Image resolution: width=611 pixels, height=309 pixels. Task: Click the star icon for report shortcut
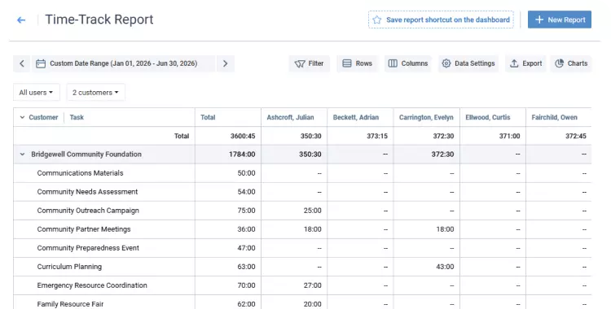377,20
